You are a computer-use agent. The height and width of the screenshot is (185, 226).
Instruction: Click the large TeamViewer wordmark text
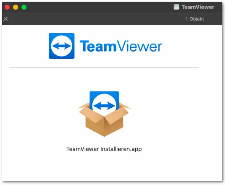[x=121, y=46]
